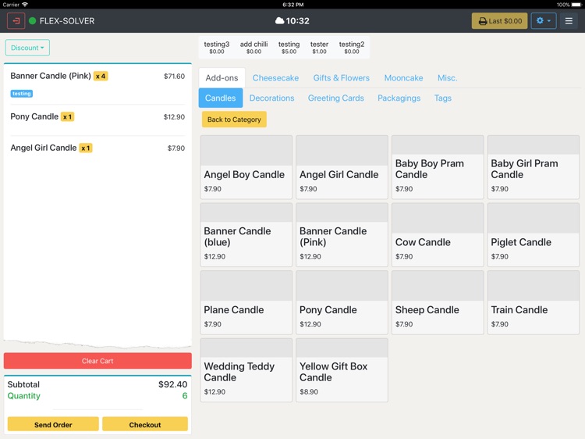585x439 pixels.
Task: Click the FLEX-SOLVER store name
Action: 67,21
